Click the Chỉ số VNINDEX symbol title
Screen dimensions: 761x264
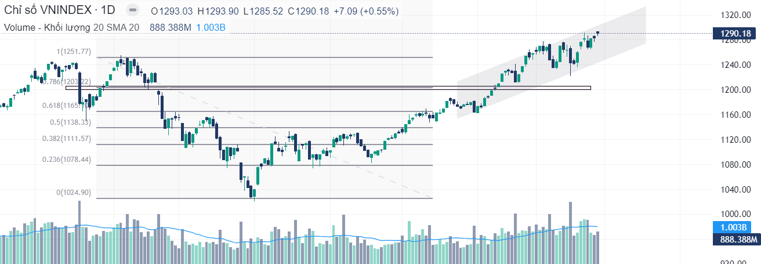pyautogui.click(x=59, y=11)
